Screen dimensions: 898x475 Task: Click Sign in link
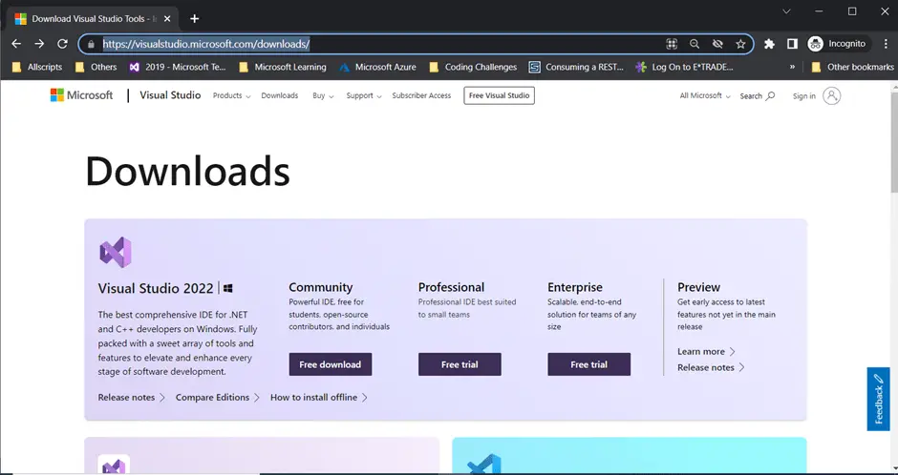[x=804, y=96]
